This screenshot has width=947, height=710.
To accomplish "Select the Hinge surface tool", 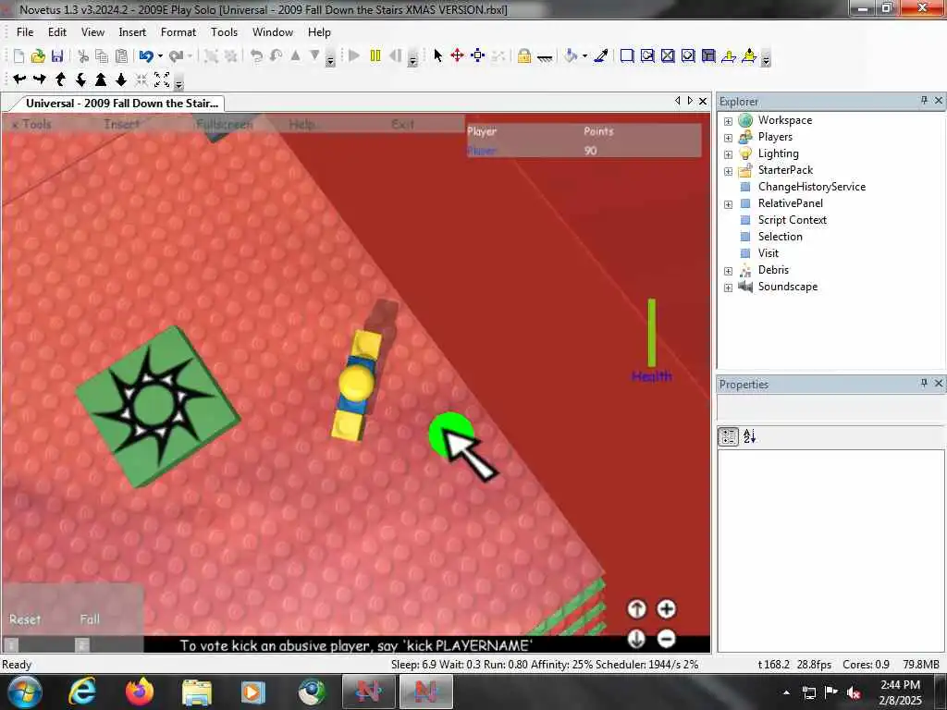I will point(729,56).
